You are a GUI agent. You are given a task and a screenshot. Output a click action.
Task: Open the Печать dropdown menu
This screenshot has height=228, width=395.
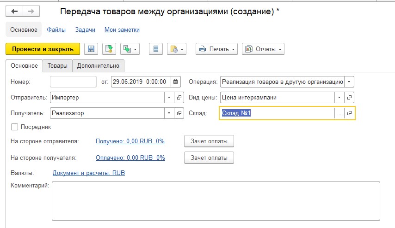(216, 49)
